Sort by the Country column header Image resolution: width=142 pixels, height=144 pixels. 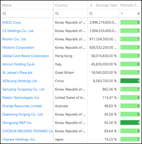point(61,5)
